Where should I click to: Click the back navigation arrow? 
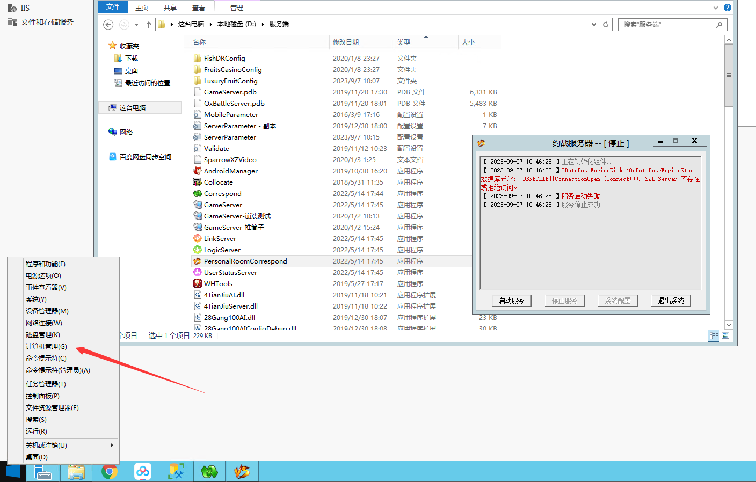(108, 24)
